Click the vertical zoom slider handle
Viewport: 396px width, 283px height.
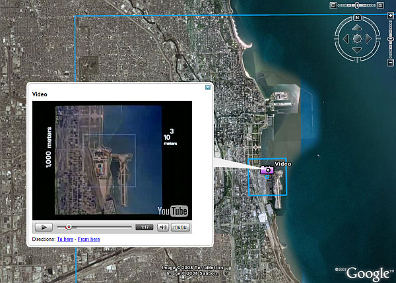tap(391, 39)
